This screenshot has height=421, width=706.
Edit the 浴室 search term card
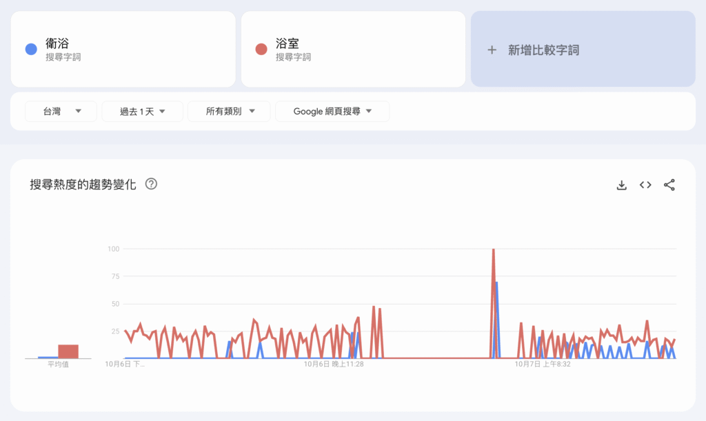(x=353, y=49)
